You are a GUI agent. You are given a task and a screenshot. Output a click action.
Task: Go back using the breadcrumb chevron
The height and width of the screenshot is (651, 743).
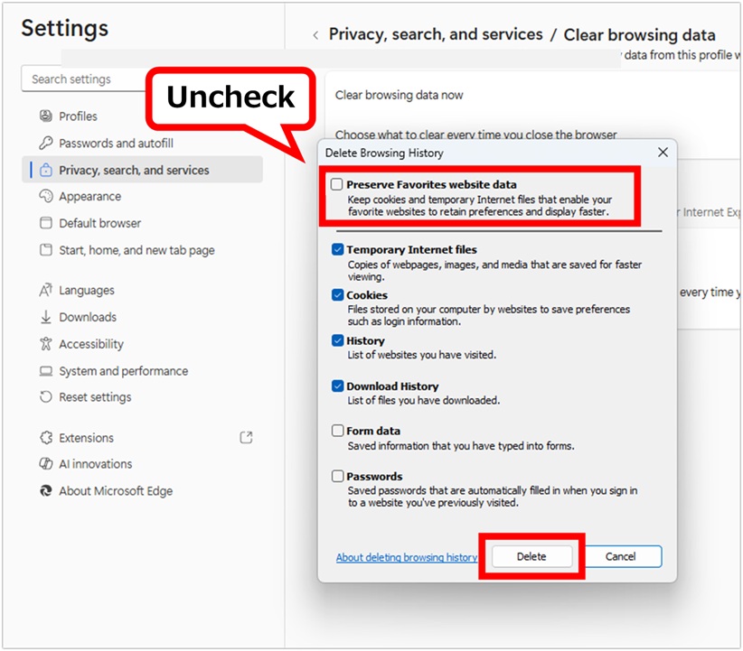tap(315, 35)
